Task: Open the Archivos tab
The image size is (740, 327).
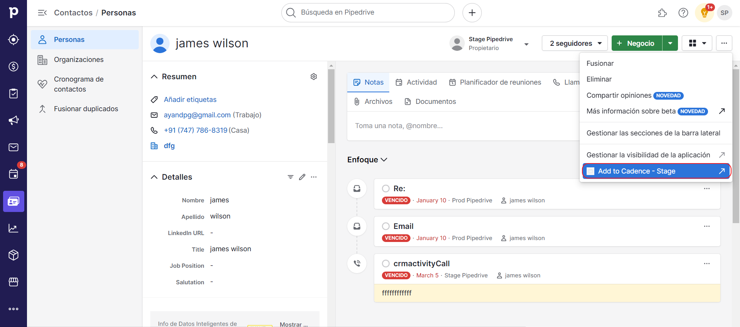Action: click(373, 102)
